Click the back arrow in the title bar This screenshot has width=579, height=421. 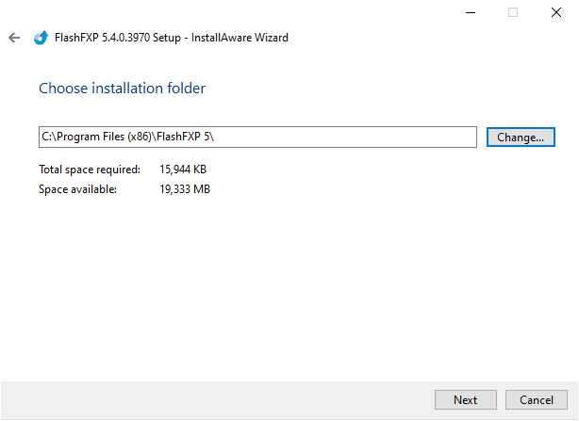pos(13,38)
